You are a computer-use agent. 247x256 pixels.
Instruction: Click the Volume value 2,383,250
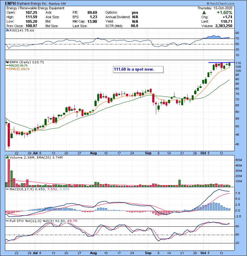pos(224,26)
